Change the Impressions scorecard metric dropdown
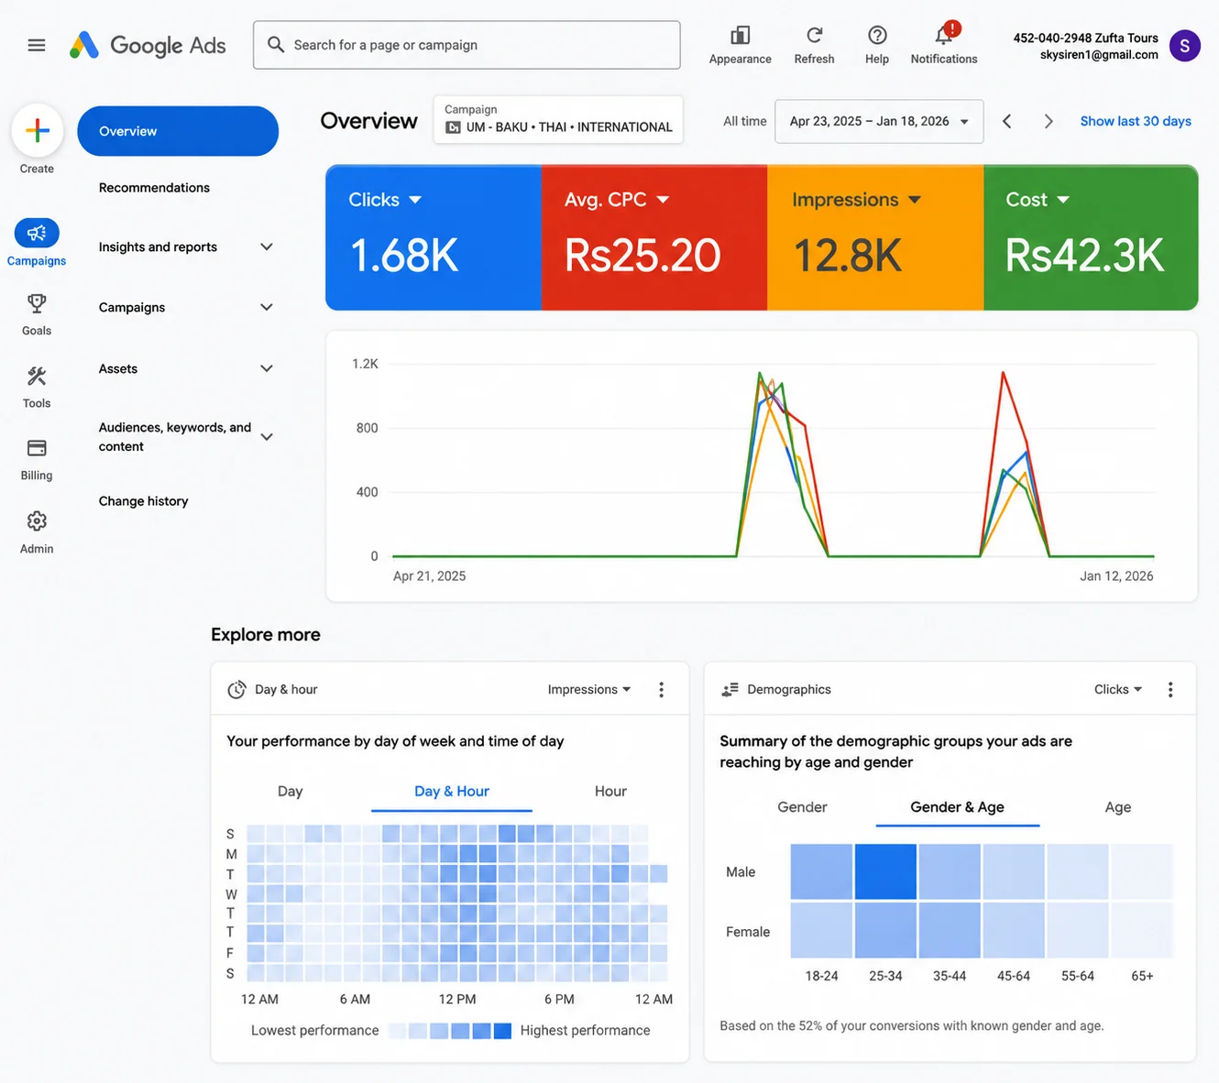1219x1083 pixels. [856, 200]
